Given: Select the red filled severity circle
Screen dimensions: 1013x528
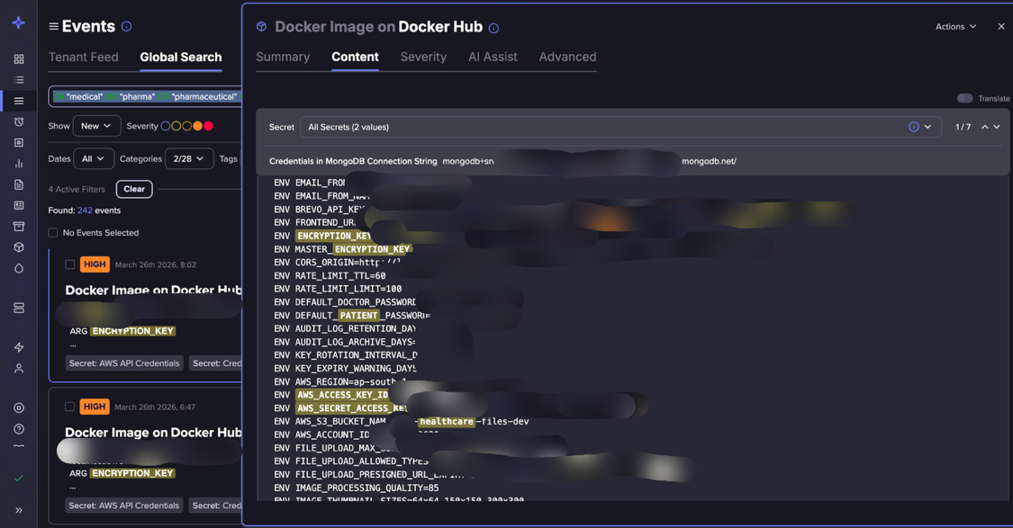Looking at the screenshot, I should (x=209, y=126).
